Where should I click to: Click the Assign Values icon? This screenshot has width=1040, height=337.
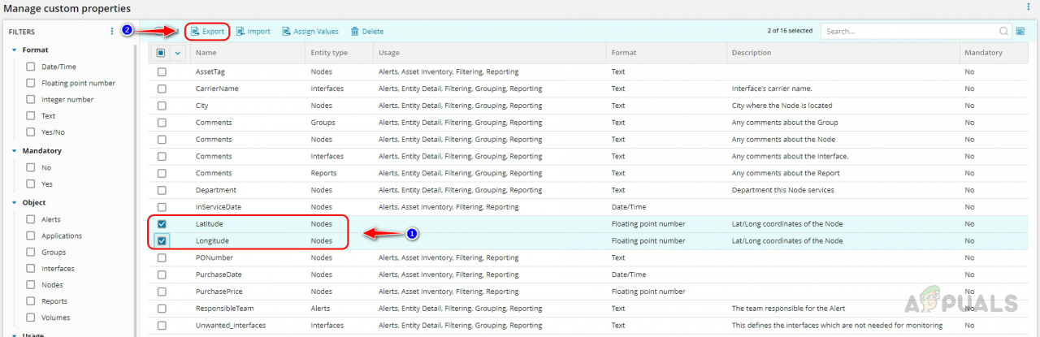point(287,32)
